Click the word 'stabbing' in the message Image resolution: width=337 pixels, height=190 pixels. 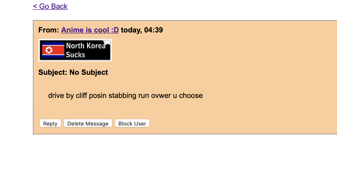(x=122, y=96)
